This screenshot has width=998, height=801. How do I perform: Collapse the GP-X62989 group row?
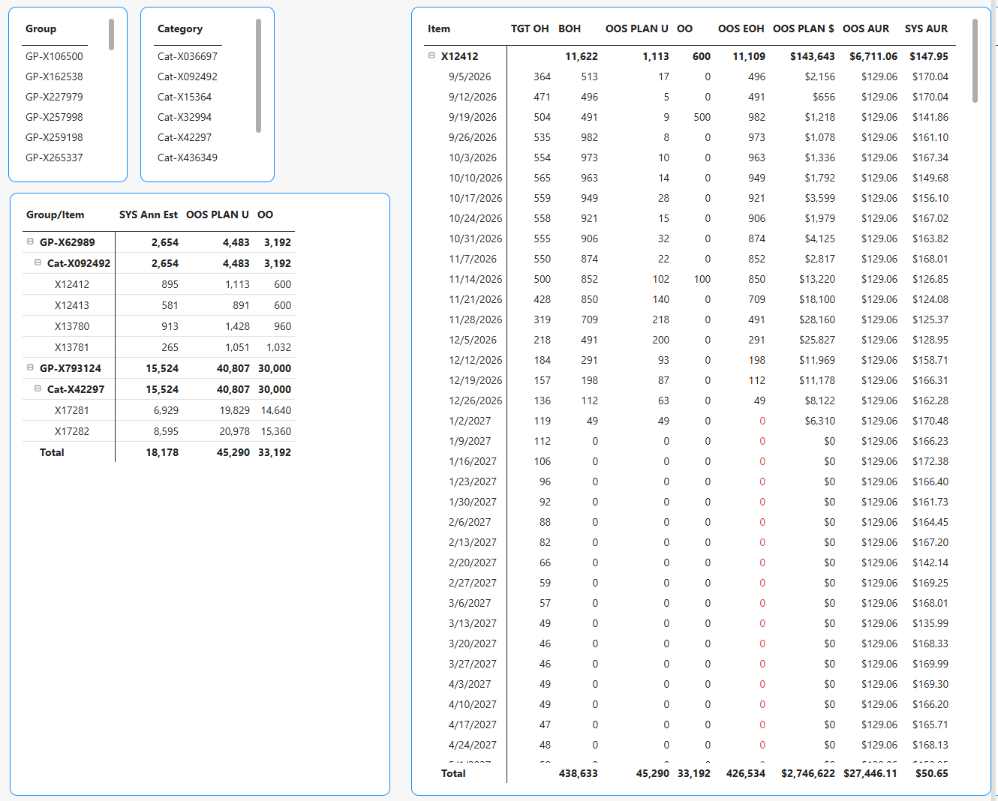click(30, 241)
